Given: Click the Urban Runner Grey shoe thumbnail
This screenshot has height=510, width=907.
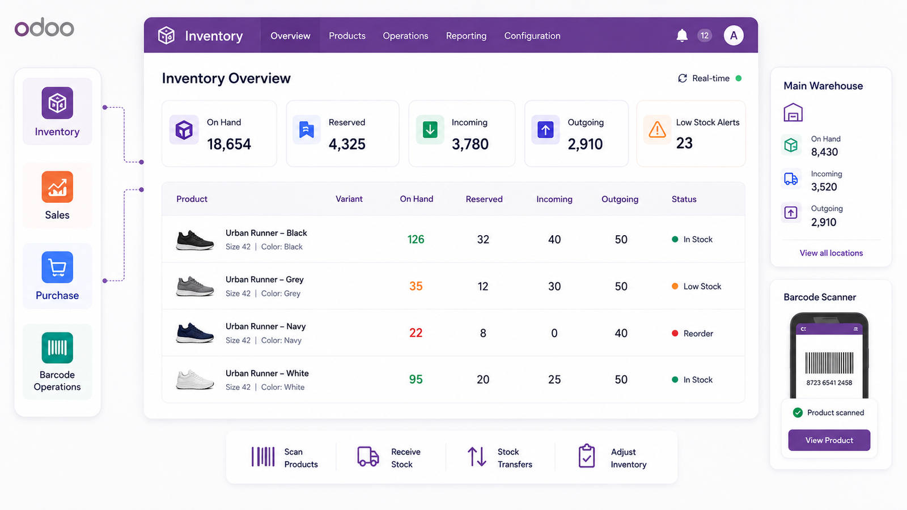Looking at the screenshot, I should (194, 286).
